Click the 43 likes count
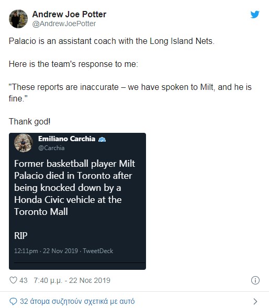The height and width of the screenshot is (308, 269). click(24, 280)
